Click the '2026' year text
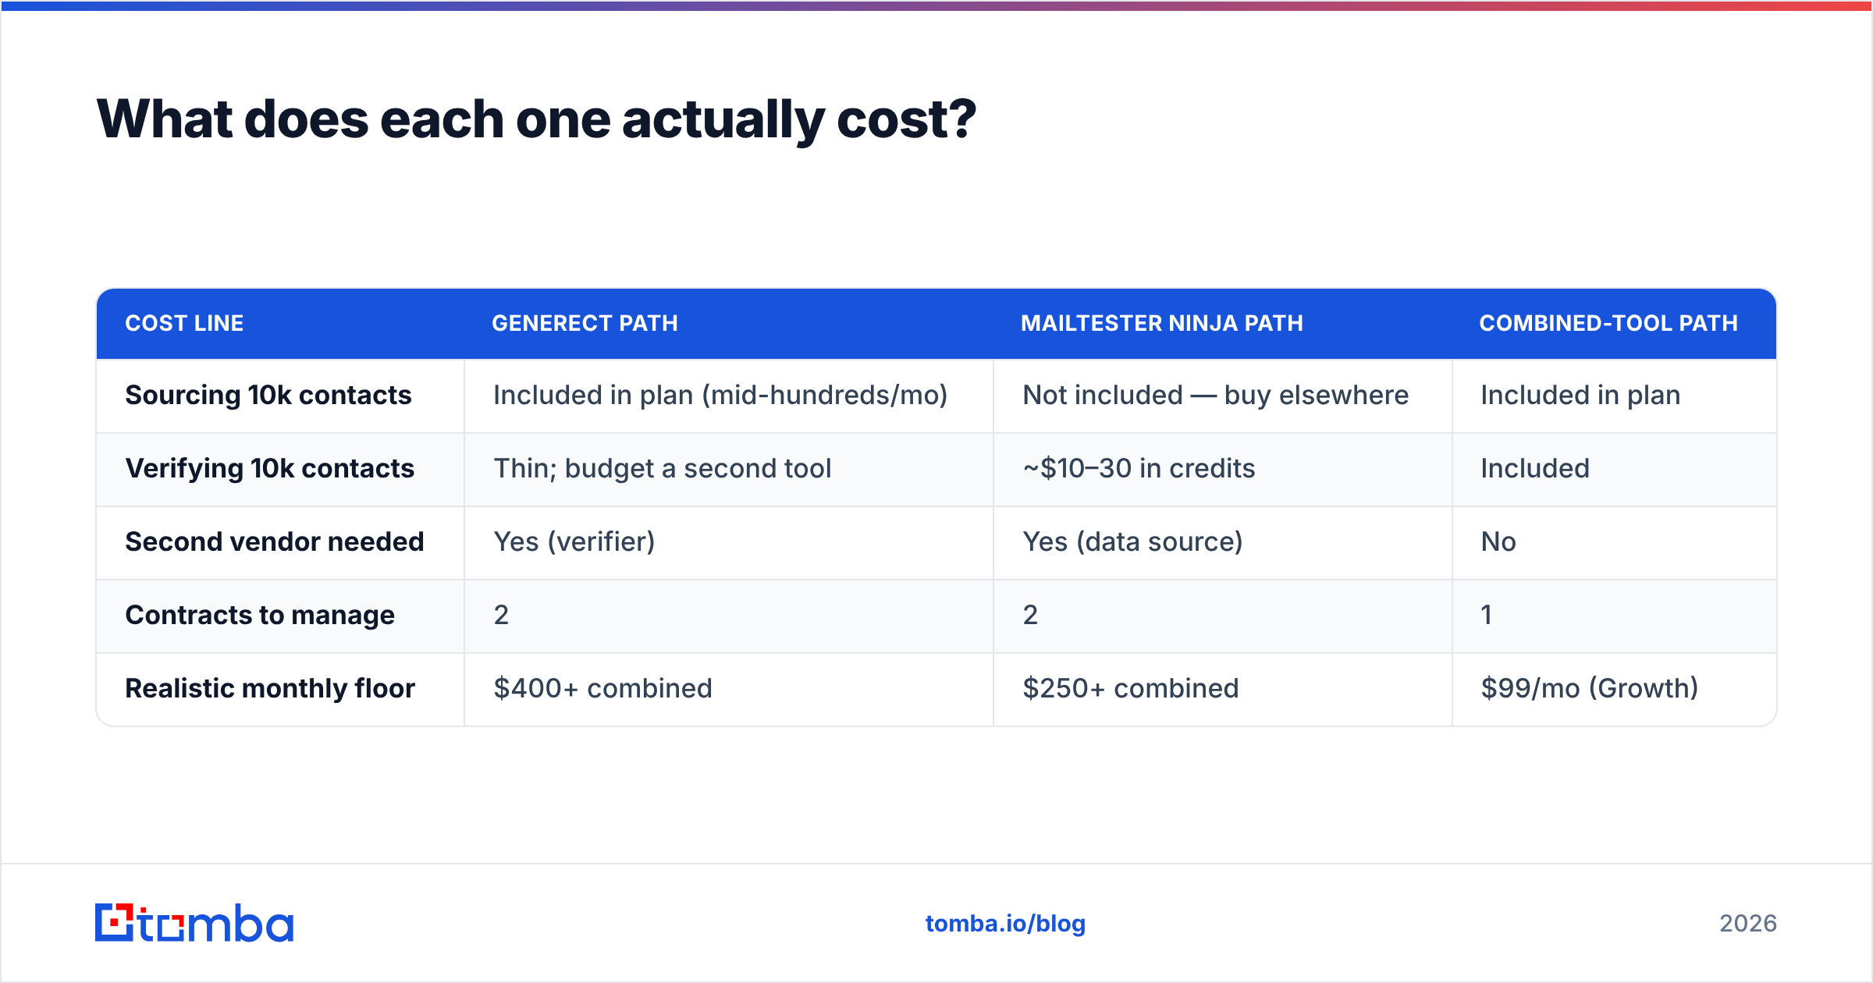Viewport: 1873px width, 983px height. click(1748, 924)
